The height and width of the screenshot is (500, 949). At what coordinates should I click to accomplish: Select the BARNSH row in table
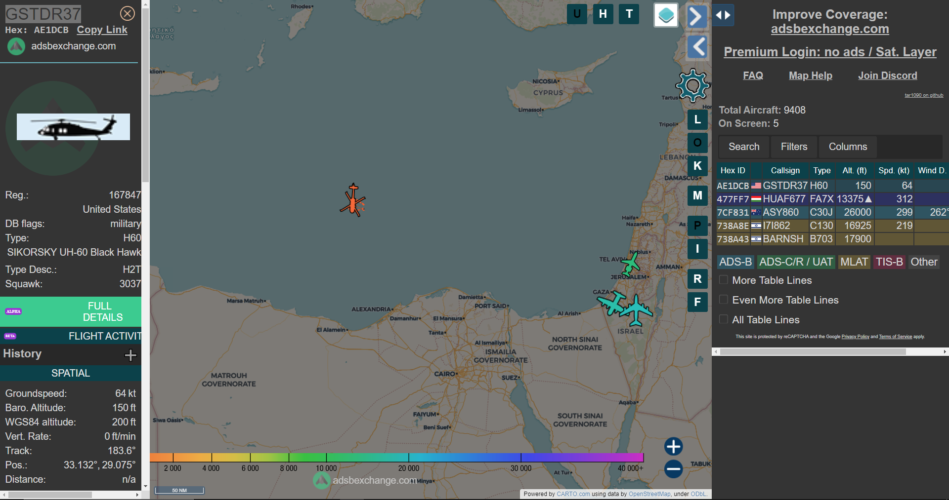[x=832, y=239]
